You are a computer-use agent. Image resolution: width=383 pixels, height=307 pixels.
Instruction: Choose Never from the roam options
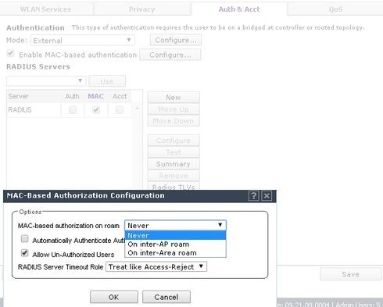pyautogui.click(x=175, y=235)
